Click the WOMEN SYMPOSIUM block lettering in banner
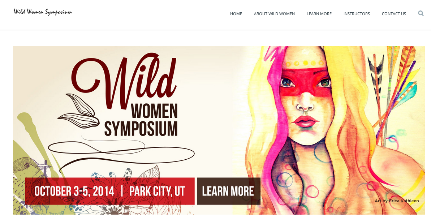 141,120
